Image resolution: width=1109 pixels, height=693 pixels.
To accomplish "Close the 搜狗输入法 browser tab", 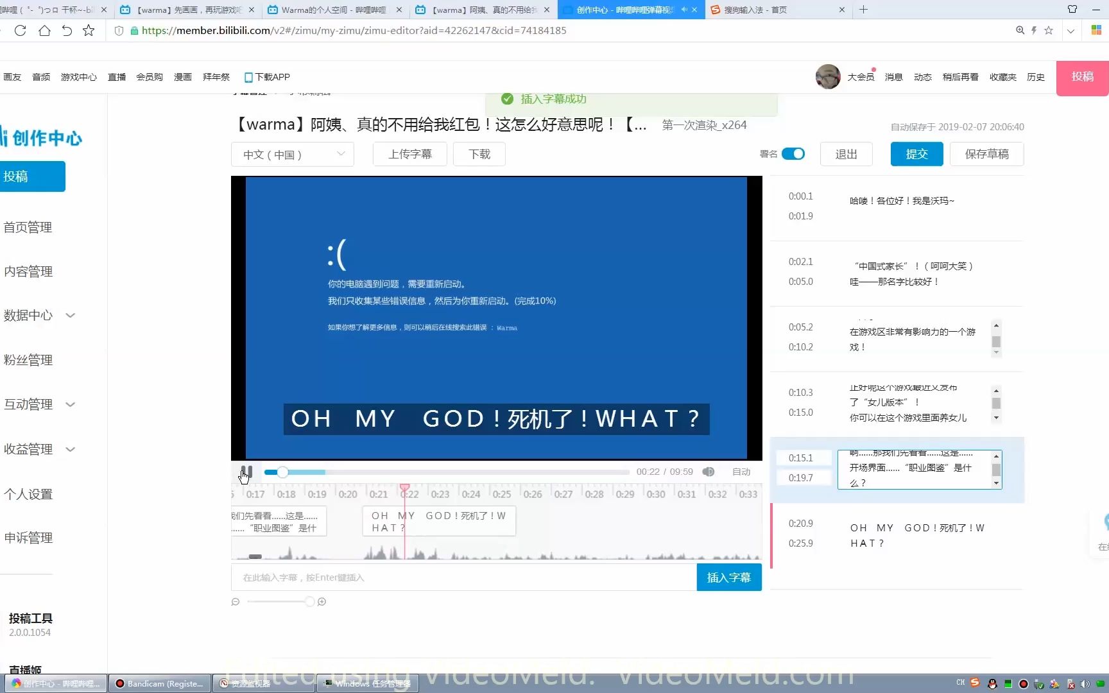I will point(842,10).
